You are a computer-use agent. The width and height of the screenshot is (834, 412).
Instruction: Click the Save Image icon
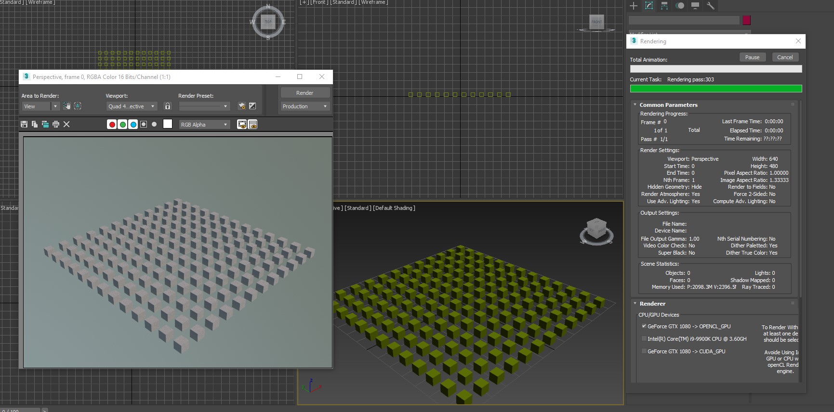tap(24, 124)
